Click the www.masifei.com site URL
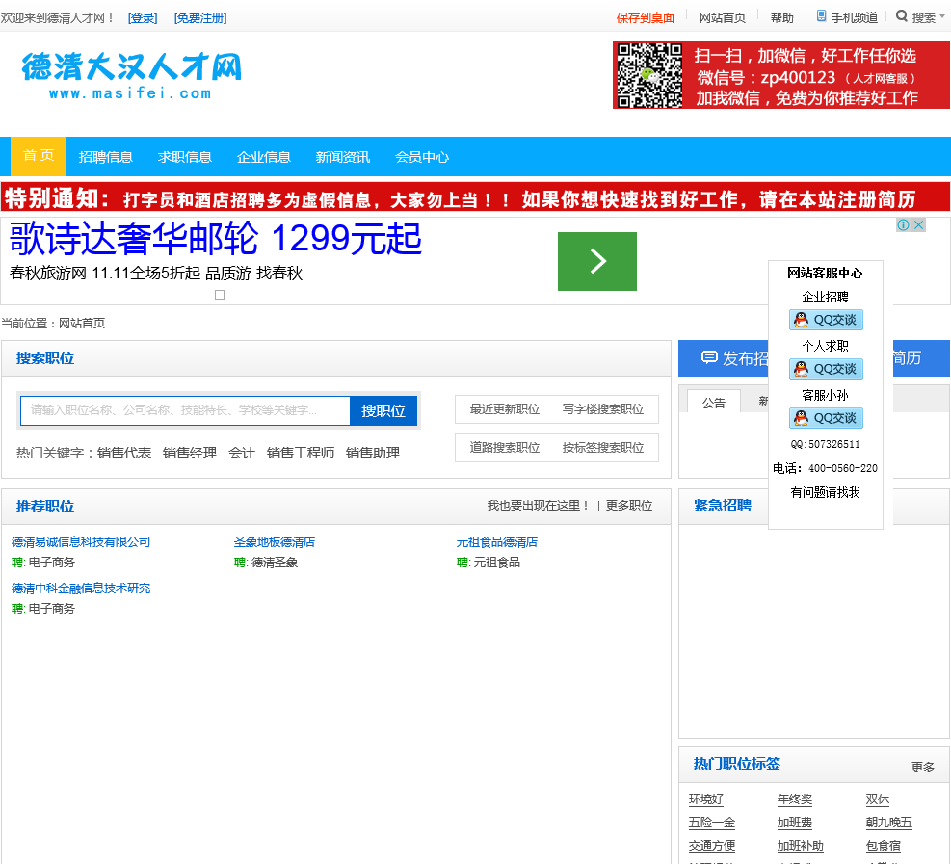This screenshot has width=951, height=864. (x=130, y=93)
